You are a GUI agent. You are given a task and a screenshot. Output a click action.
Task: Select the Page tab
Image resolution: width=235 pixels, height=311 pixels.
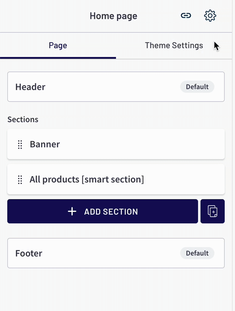click(58, 45)
